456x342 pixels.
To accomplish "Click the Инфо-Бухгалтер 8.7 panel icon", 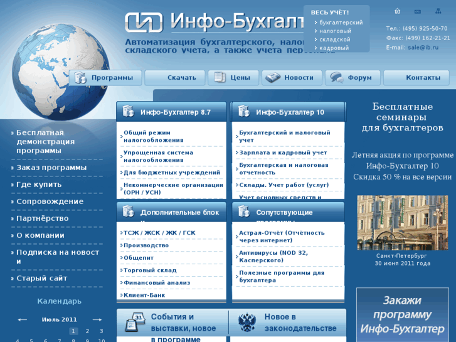I will (128, 112).
